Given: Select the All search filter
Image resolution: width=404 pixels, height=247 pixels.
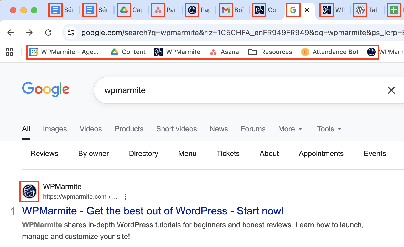Looking at the screenshot, I should coord(26,129).
